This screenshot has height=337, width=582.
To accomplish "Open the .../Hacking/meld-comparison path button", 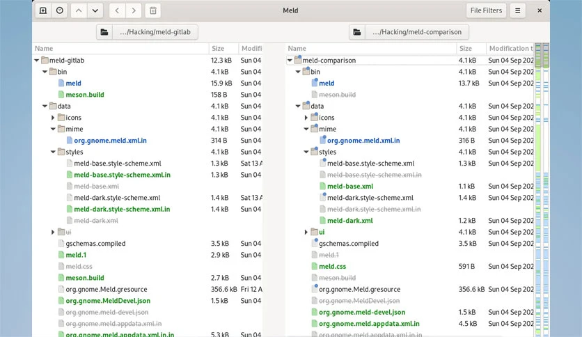I will tap(417, 32).
